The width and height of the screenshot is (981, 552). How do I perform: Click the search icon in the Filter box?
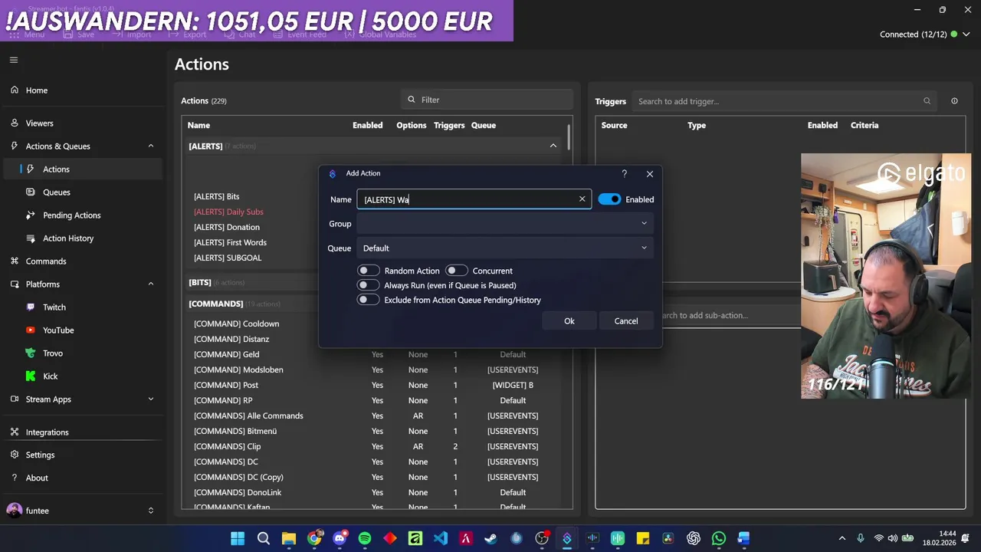[x=412, y=100]
